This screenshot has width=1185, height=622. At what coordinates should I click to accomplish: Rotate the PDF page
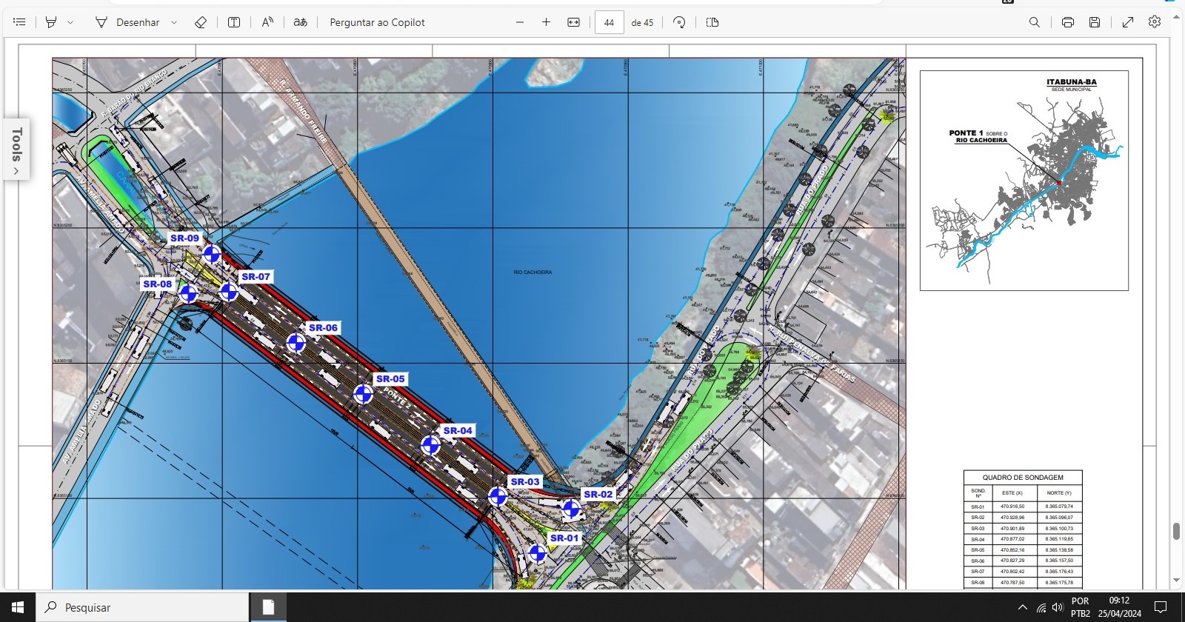point(679,22)
